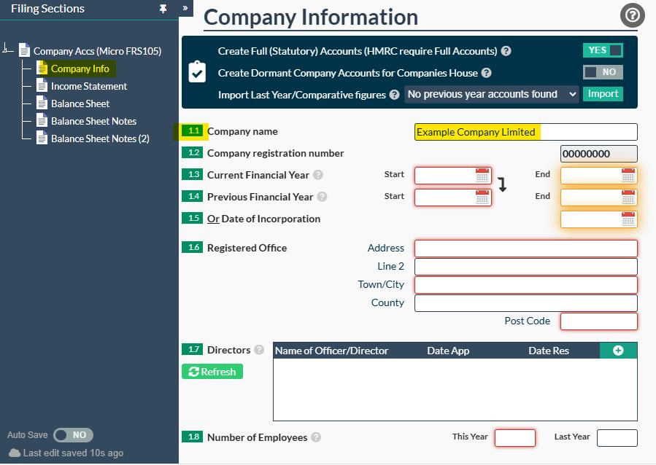Click help icon beside Directors label

259,350
